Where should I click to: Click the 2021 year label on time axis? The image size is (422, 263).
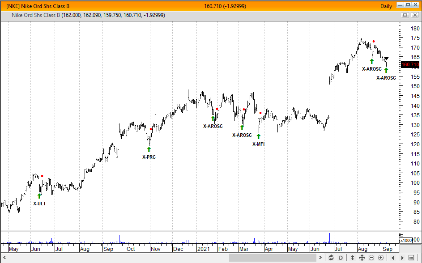tap(203, 249)
